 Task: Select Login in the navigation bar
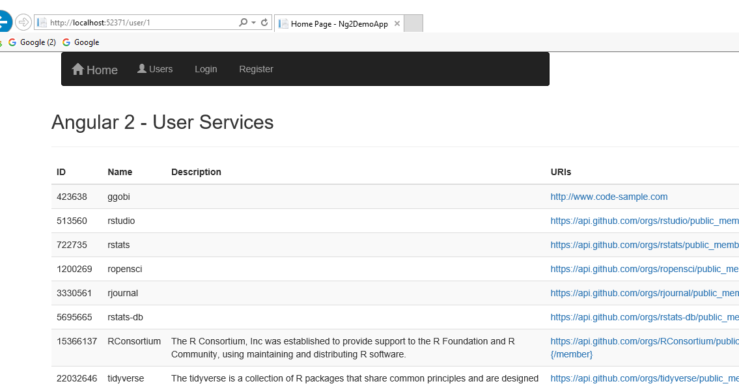pos(206,68)
